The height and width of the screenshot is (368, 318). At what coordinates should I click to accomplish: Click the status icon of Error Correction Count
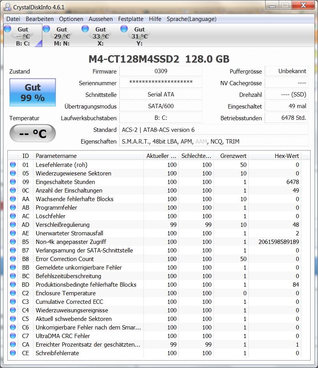click(13, 259)
